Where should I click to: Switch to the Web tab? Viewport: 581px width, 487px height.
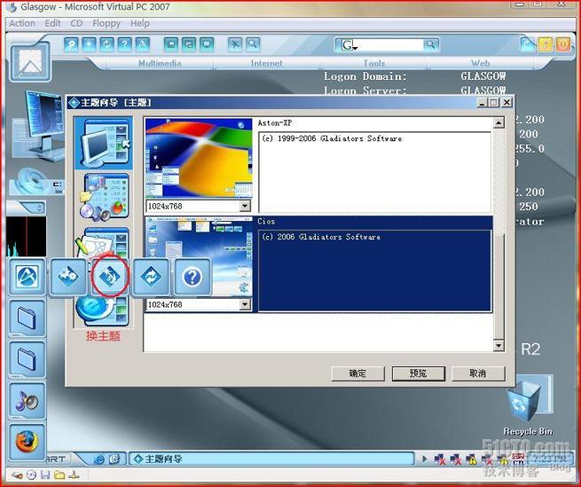[x=481, y=63]
